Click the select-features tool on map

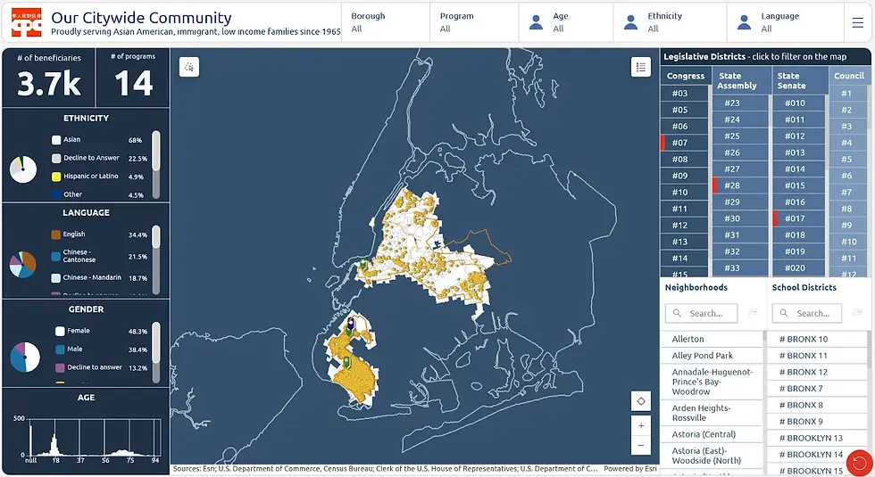coord(189,67)
